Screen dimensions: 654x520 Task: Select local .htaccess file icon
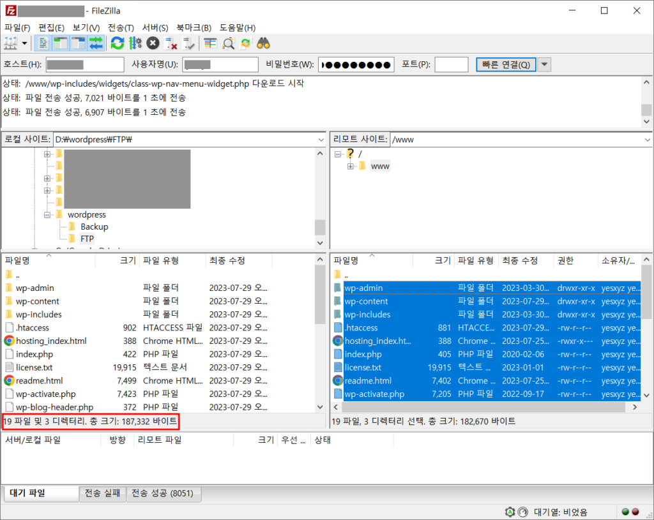click(x=9, y=327)
